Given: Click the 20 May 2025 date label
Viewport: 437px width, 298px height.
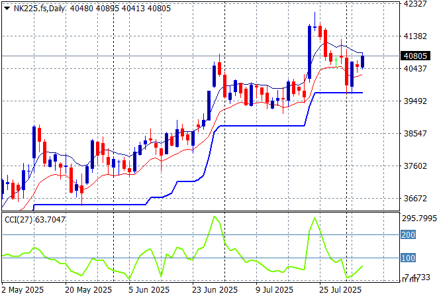Looking at the screenshot, I should point(88,290).
